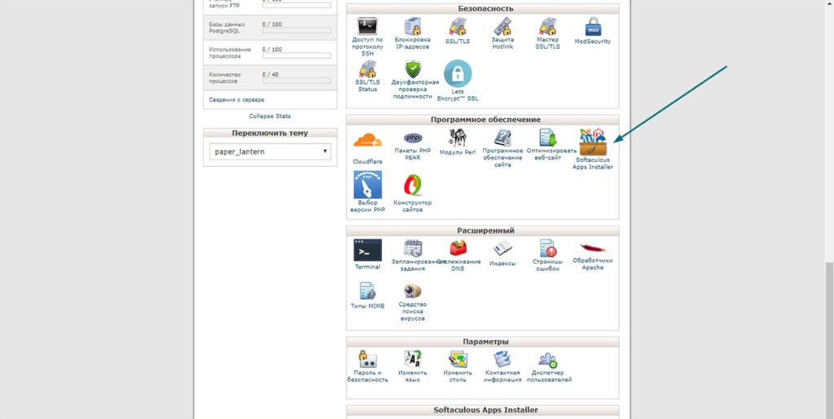Click Использование процессора usage bar
The image size is (834, 419).
[x=296, y=56]
